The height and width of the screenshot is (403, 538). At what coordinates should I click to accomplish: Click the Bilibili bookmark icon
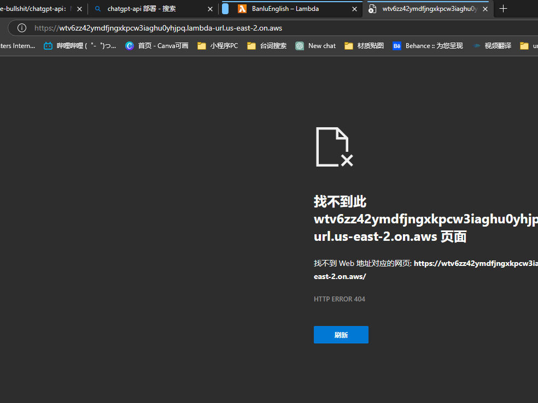click(48, 46)
